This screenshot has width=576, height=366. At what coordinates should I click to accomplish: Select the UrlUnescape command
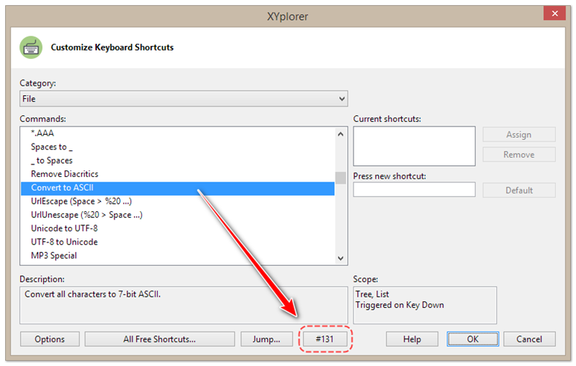pyautogui.click(x=86, y=215)
